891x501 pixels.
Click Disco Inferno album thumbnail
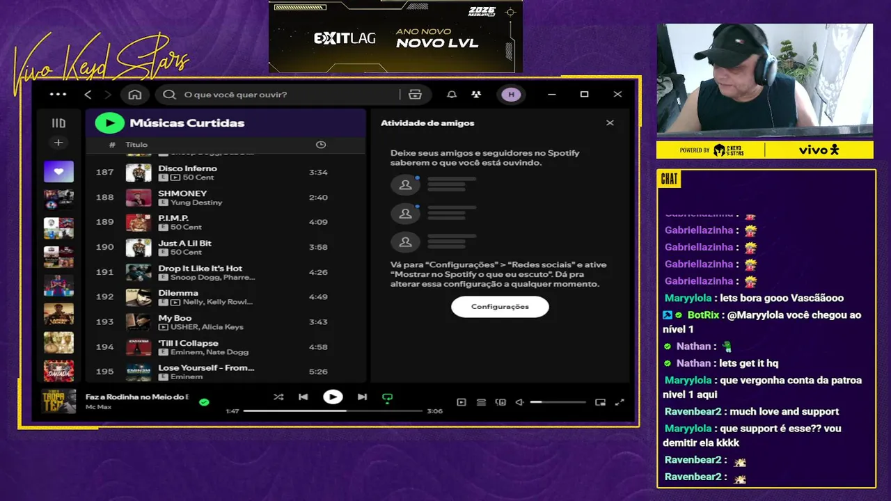pyautogui.click(x=139, y=173)
